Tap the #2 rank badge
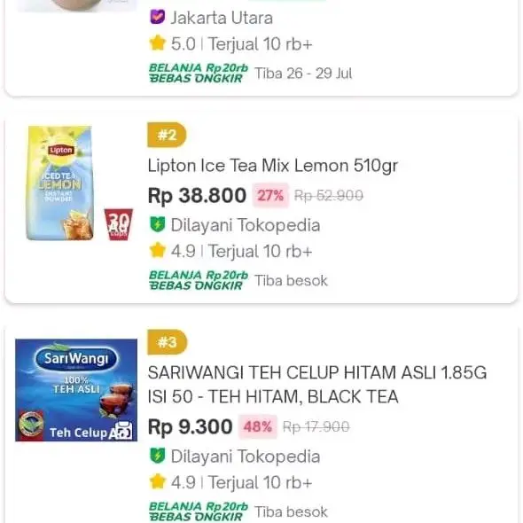Screen dimensions: 523x523 coord(167,135)
